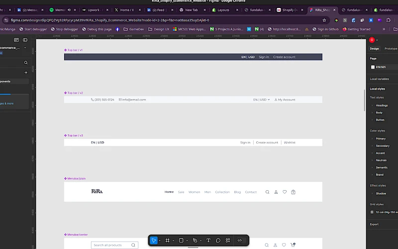The width and height of the screenshot is (398, 249).
Task: Open Chrome extensions puzzle icon
Action: click(389, 20)
